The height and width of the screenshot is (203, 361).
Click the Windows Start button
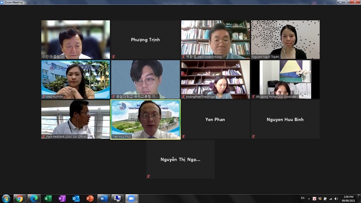6,199
